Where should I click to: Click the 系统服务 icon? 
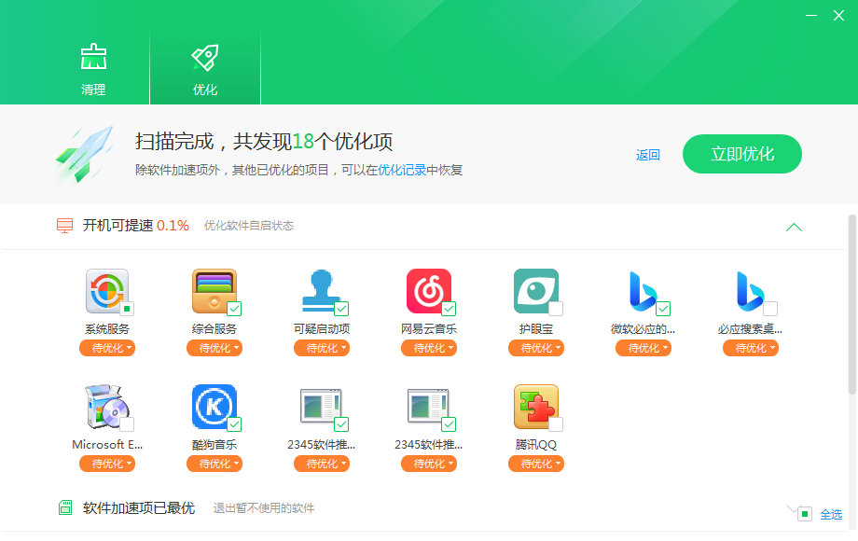[107, 291]
